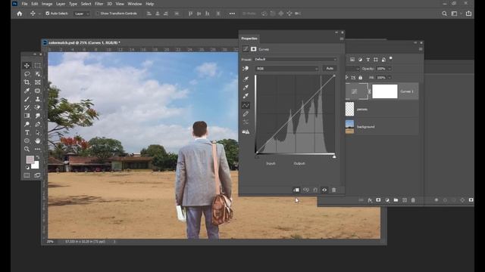Viewport: 485px width, 272px height.
Task: Click the foreground color swatch
Action: (x=30, y=159)
